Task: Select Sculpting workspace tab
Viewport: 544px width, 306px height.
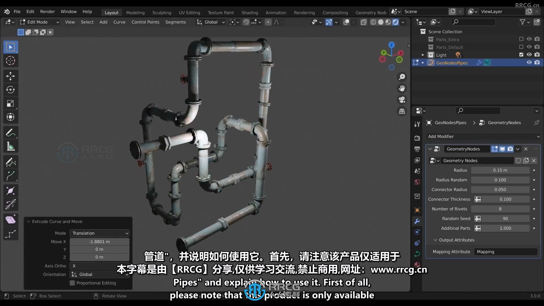Action: 162,12
